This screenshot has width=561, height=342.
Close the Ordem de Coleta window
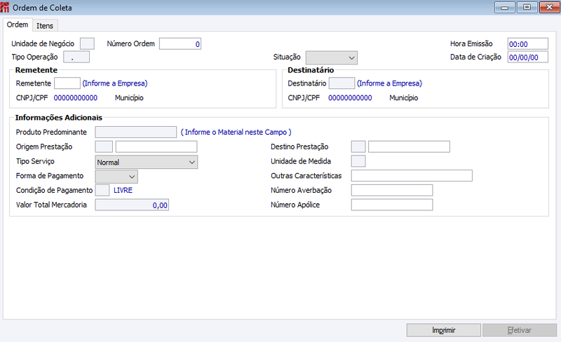pyautogui.click(x=549, y=8)
